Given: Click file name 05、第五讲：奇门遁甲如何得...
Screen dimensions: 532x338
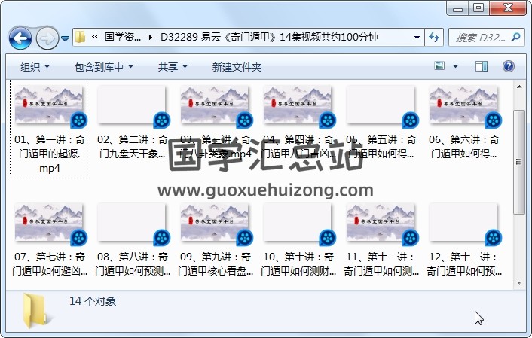Looking at the screenshot, I should (x=381, y=147).
